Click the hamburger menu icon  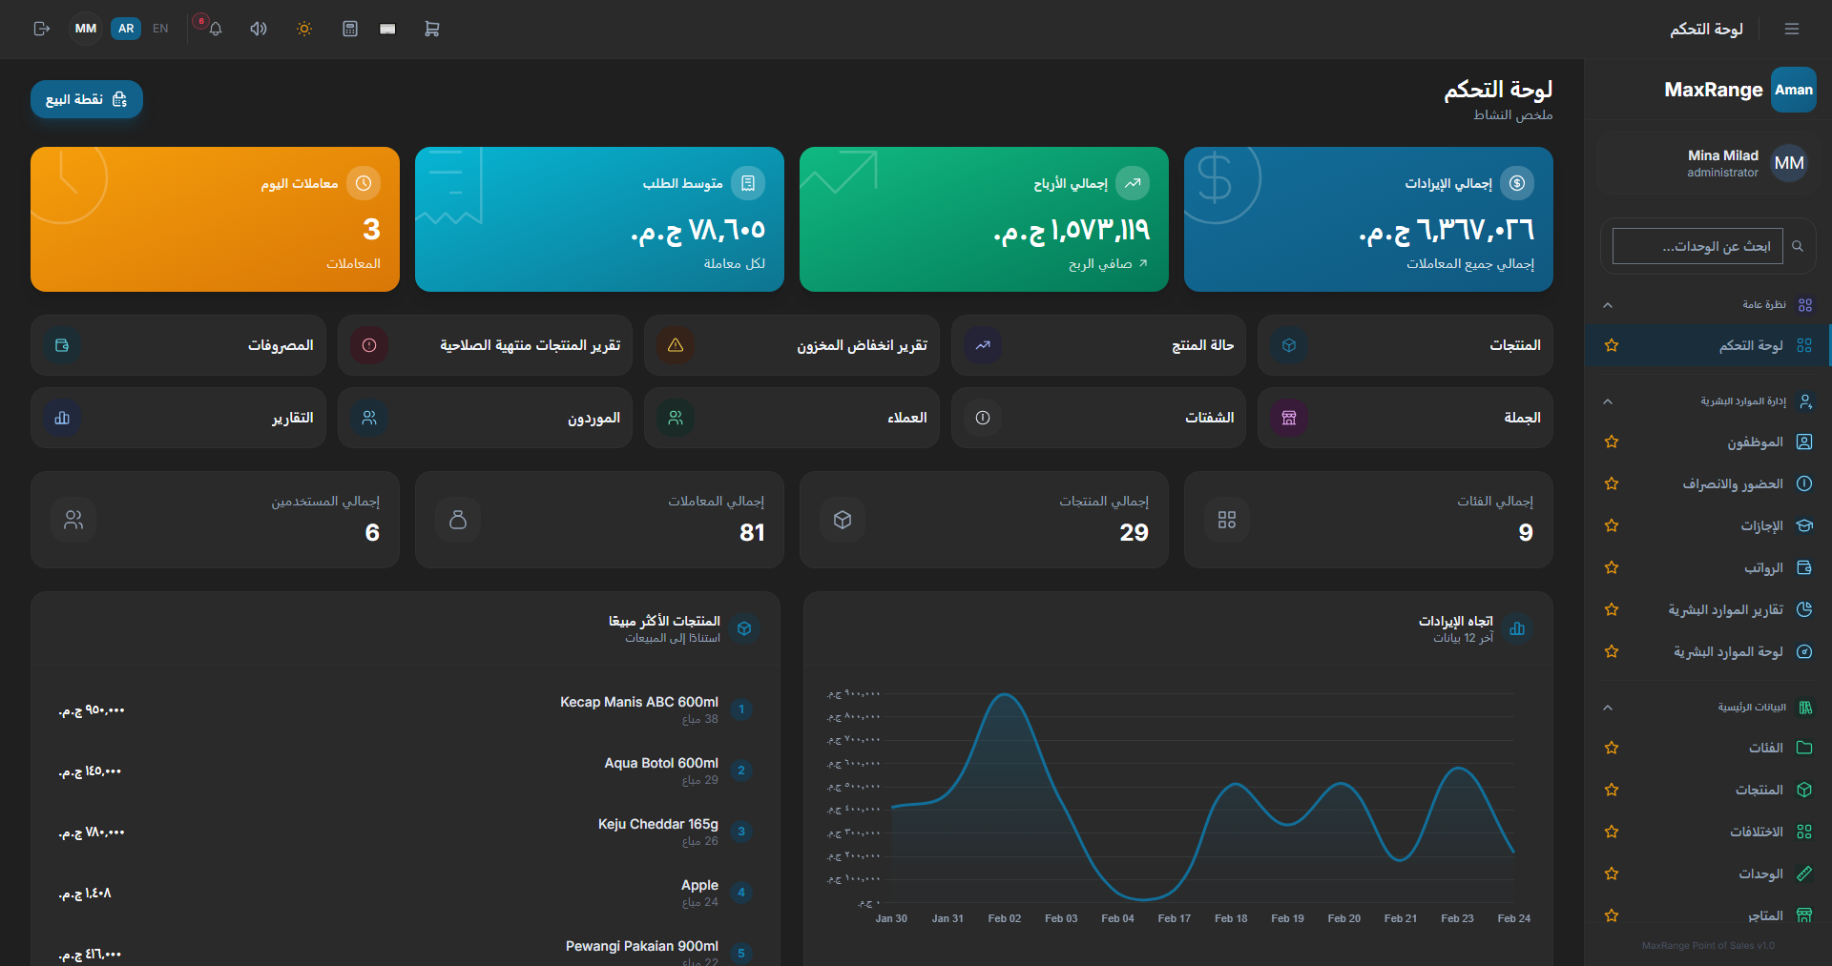point(1791,29)
